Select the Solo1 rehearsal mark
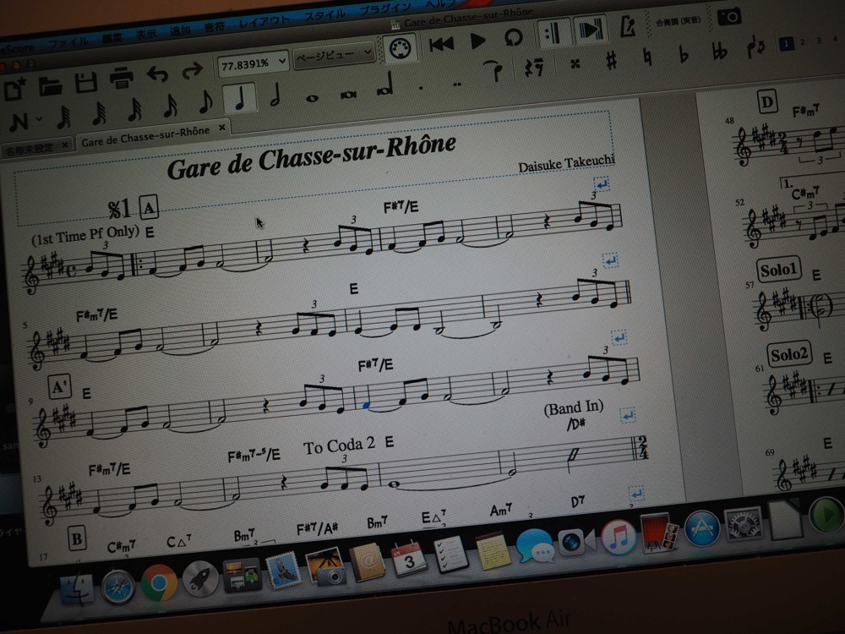The width and height of the screenshot is (845, 634). [779, 270]
